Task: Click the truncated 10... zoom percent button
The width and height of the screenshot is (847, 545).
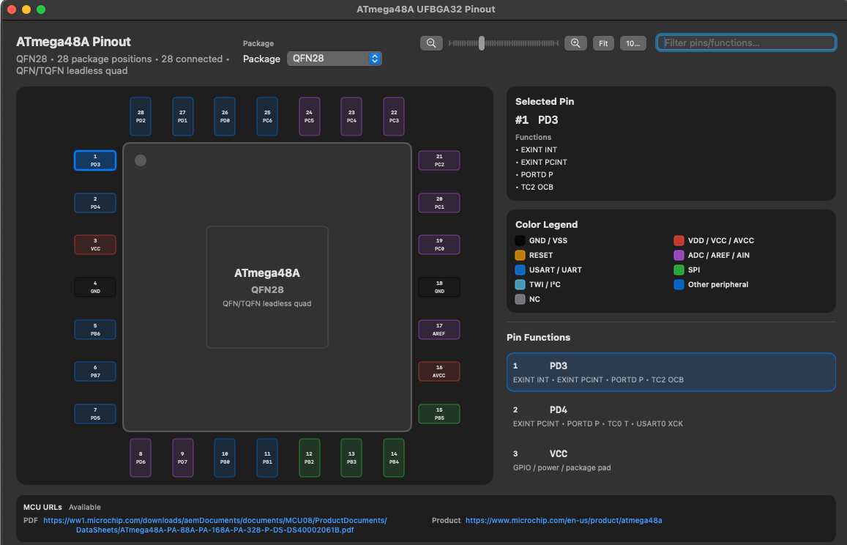Action: (633, 43)
